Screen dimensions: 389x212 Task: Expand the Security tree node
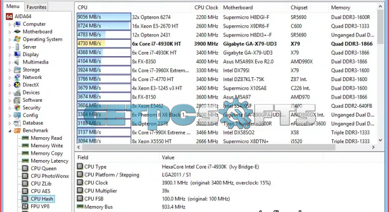pos(10,108)
